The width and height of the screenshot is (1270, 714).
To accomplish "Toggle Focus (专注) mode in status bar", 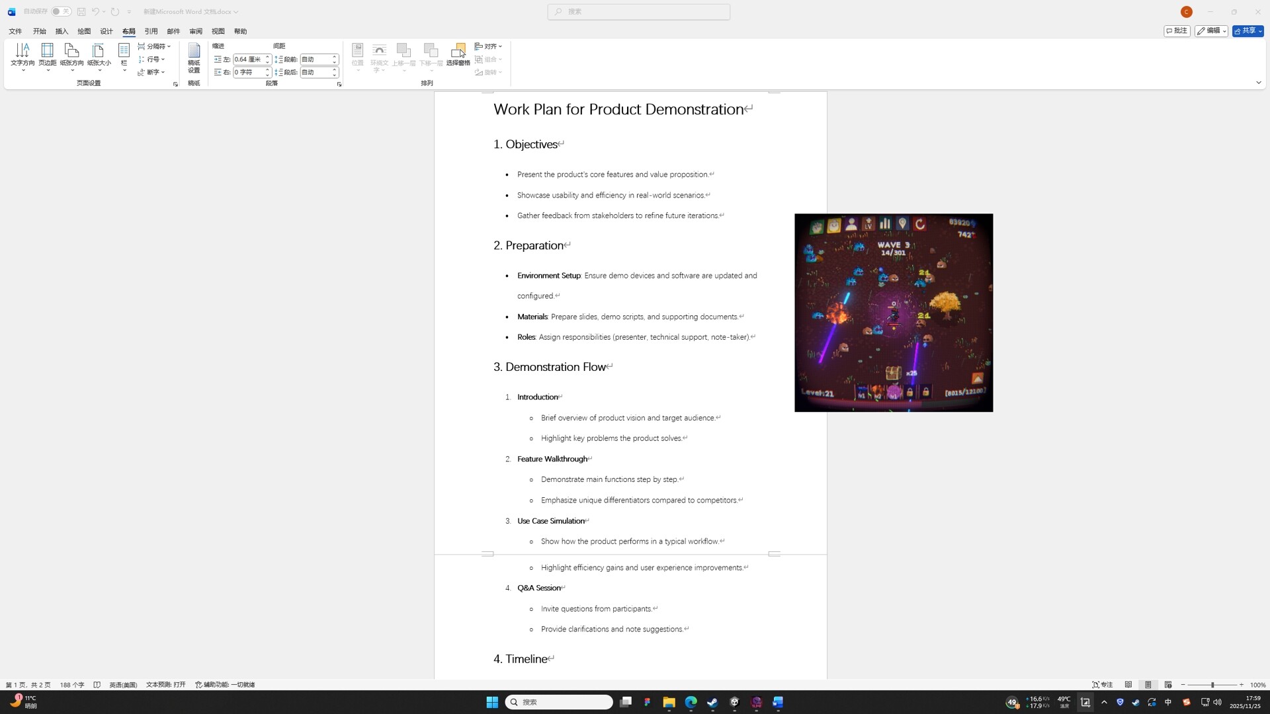I will point(1102,685).
